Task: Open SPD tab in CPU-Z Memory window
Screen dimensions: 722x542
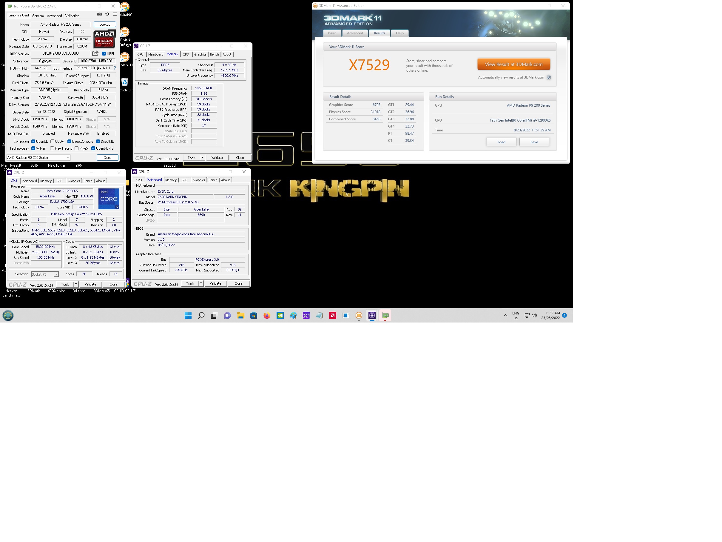Action: [x=186, y=54]
